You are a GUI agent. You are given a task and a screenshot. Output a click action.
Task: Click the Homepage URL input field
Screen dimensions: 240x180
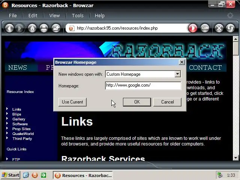pyautogui.click(x=143, y=85)
